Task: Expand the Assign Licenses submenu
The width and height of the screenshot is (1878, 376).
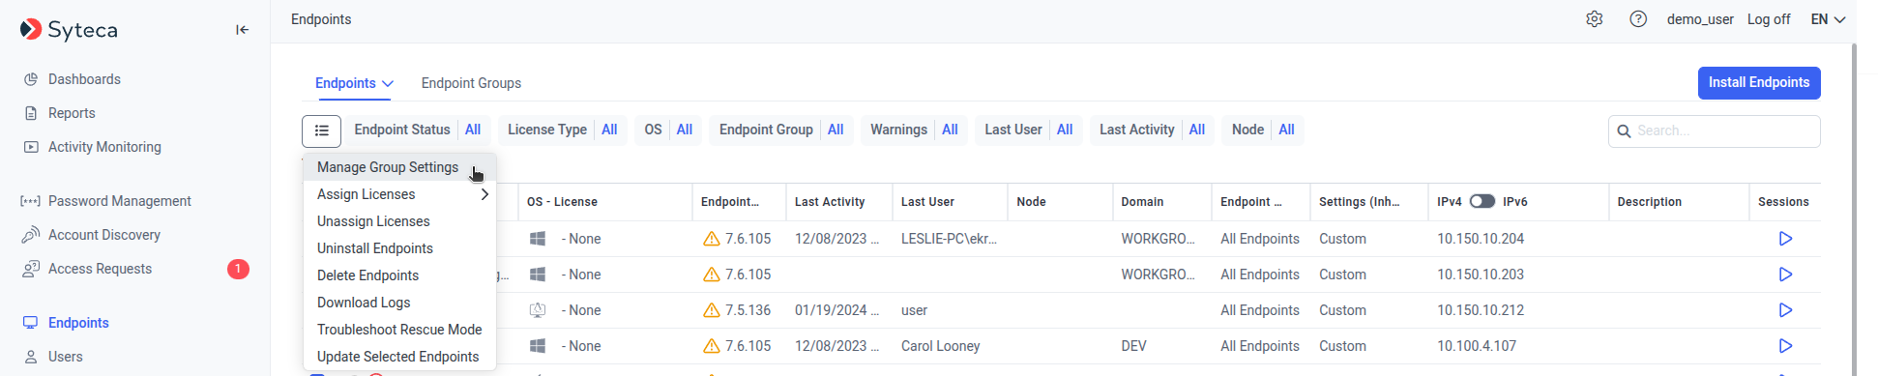Action: [x=399, y=194]
